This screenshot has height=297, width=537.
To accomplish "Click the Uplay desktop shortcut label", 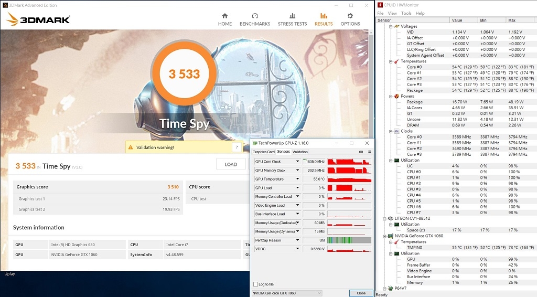I will (9, 274).
